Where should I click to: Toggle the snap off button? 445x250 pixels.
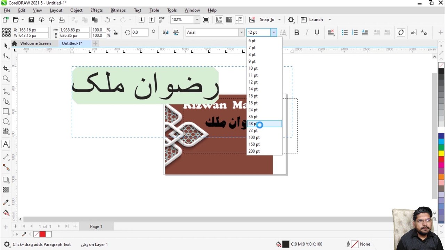tap(252, 19)
